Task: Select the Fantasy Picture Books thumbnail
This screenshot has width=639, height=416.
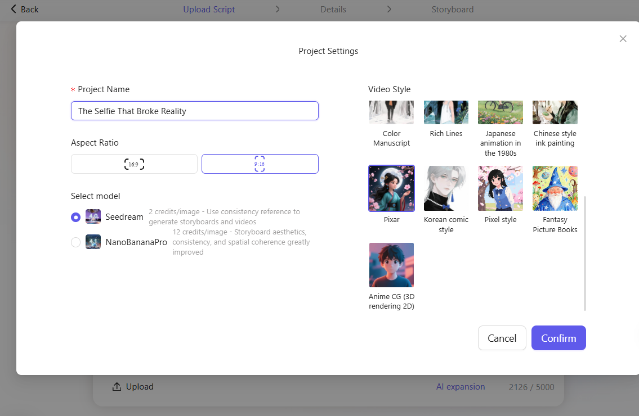Action: (555, 188)
